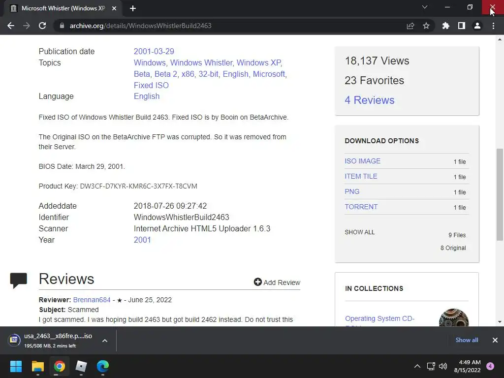This screenshot has height=378, width=504.
Task: Open the Windows Whistler topic link
Action: [201, 63]
